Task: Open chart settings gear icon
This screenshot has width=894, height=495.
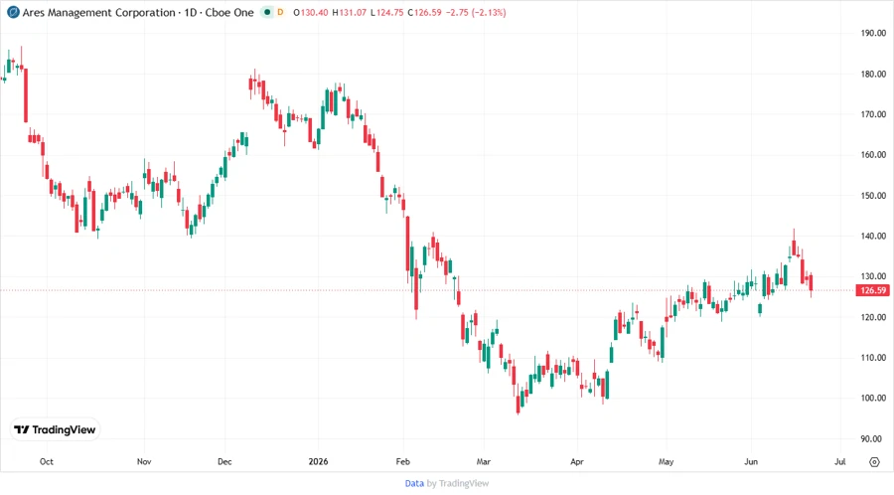Action: (874, 462)
